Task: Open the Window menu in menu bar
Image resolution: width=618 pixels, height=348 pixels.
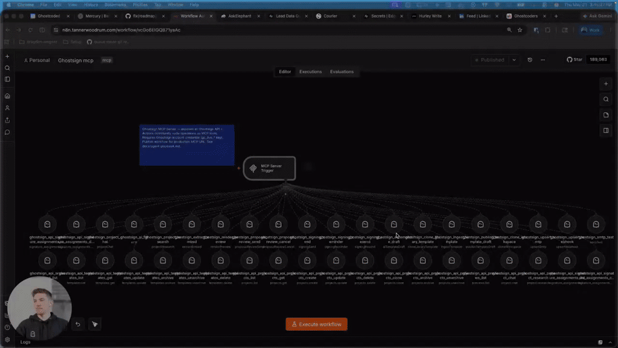Action: pos(176,5)
